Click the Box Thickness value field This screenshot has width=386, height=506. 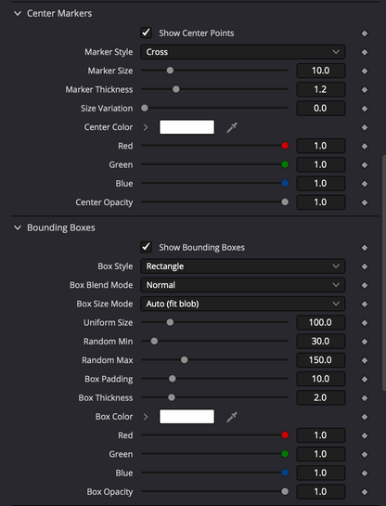pos(320,397)
